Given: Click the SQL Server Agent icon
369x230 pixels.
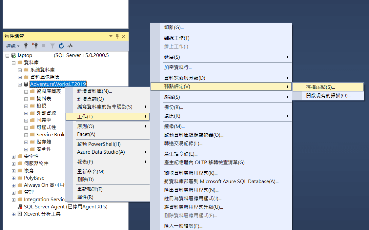Looking at the screenshot, I should coord(20,207).
